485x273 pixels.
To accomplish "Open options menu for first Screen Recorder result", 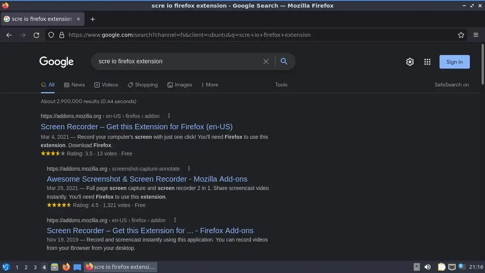I will 169,116.
